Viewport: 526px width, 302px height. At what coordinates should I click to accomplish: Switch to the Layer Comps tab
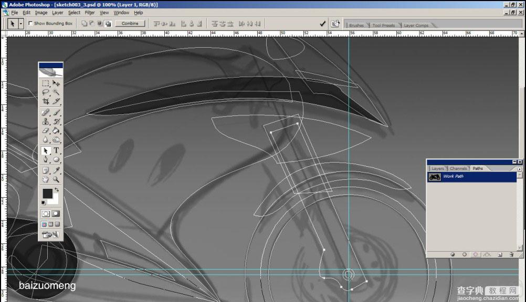coord(416,25)
